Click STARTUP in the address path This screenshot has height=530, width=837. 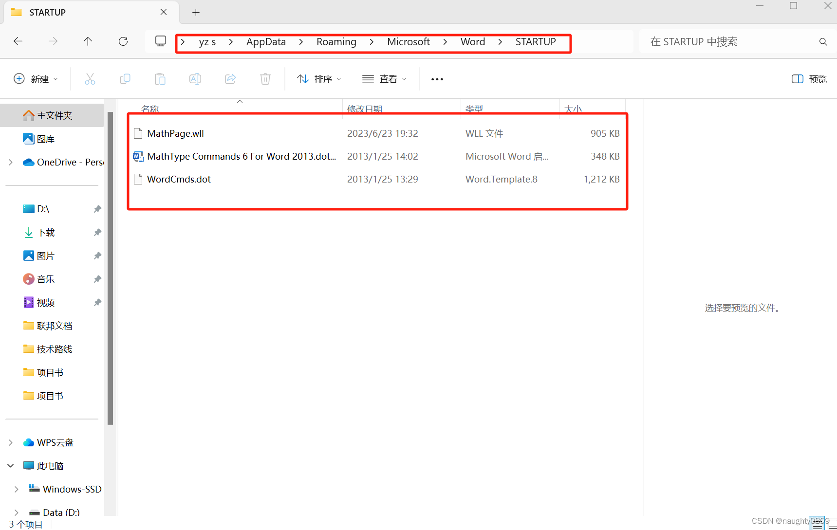(x=536, y=42)
